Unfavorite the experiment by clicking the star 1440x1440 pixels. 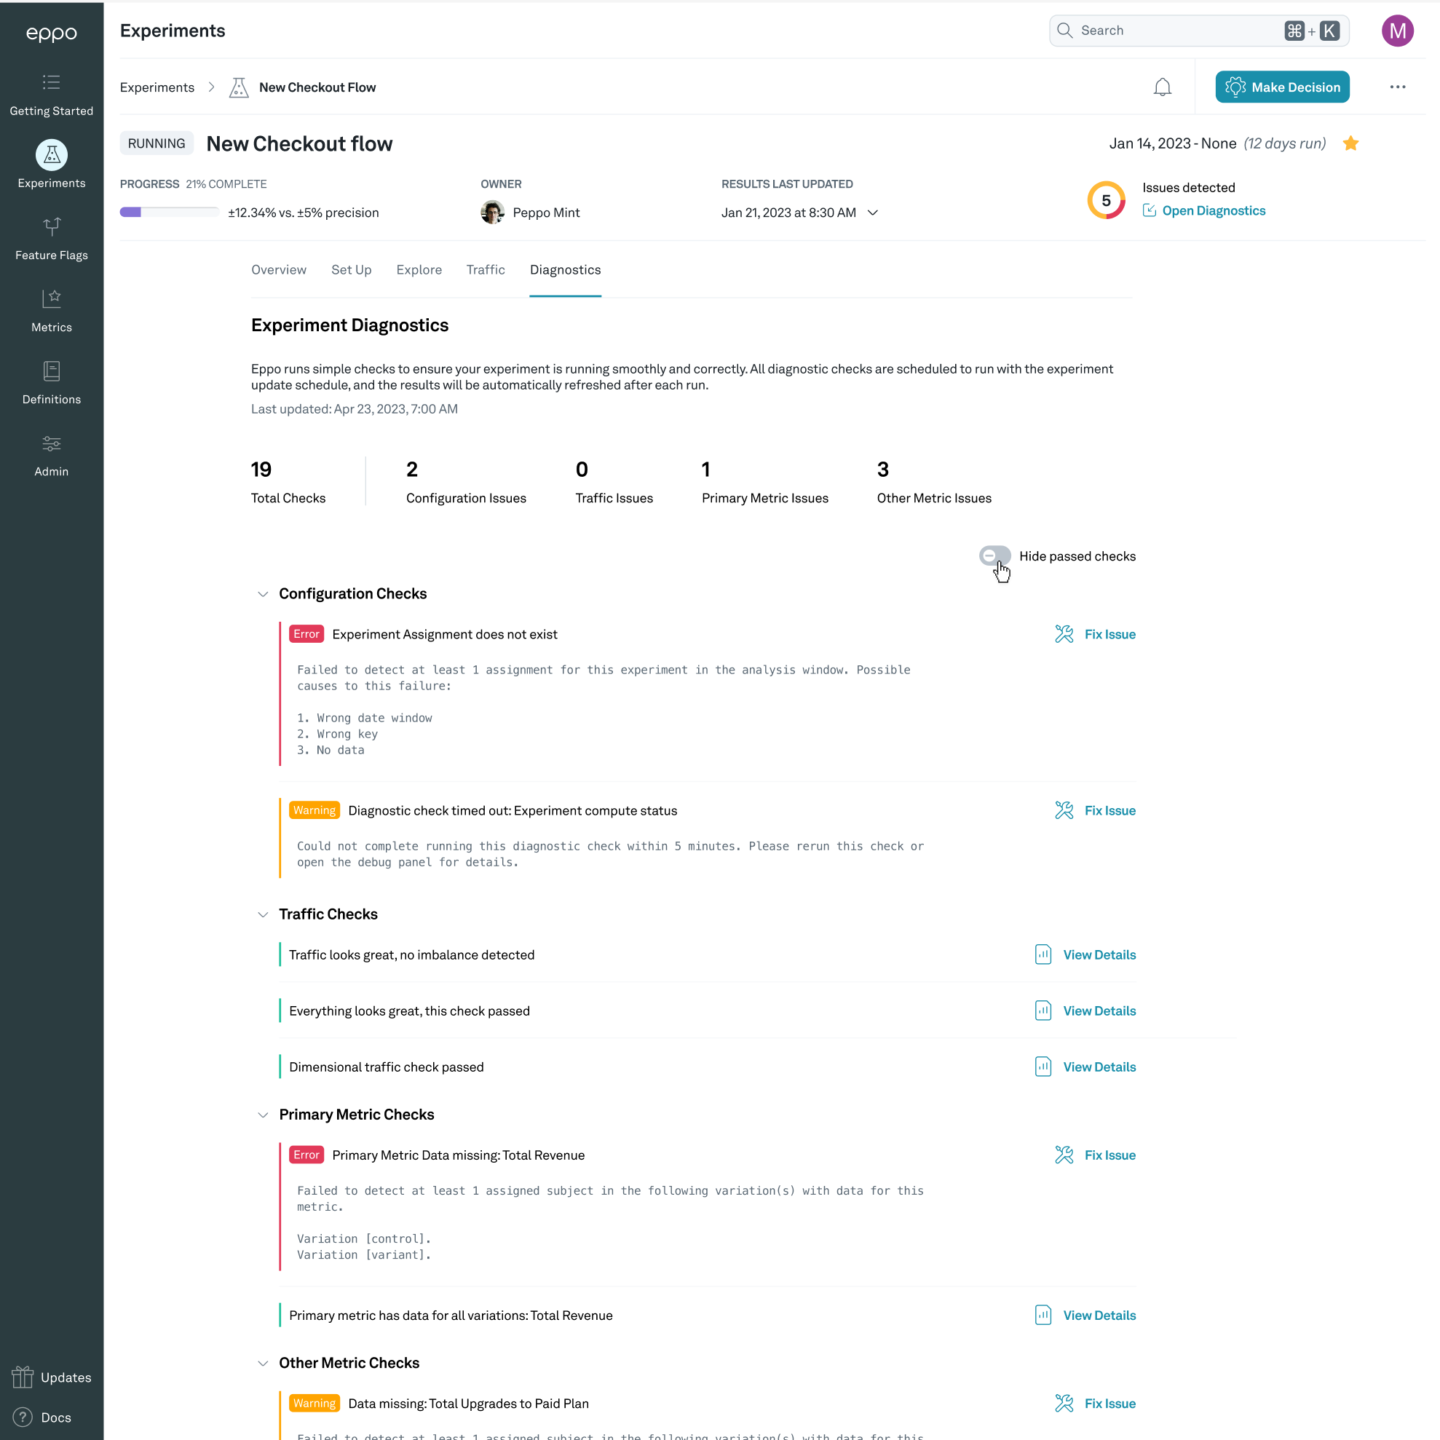tap(1350, 143)
